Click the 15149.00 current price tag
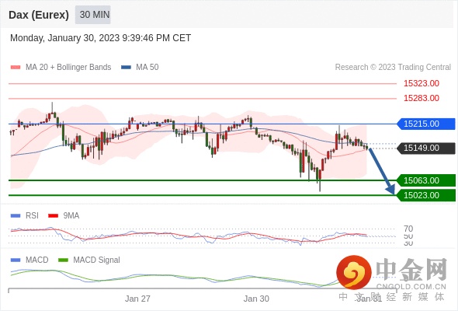Viewport: 458px width, 311px height. [x=426, y=148]
